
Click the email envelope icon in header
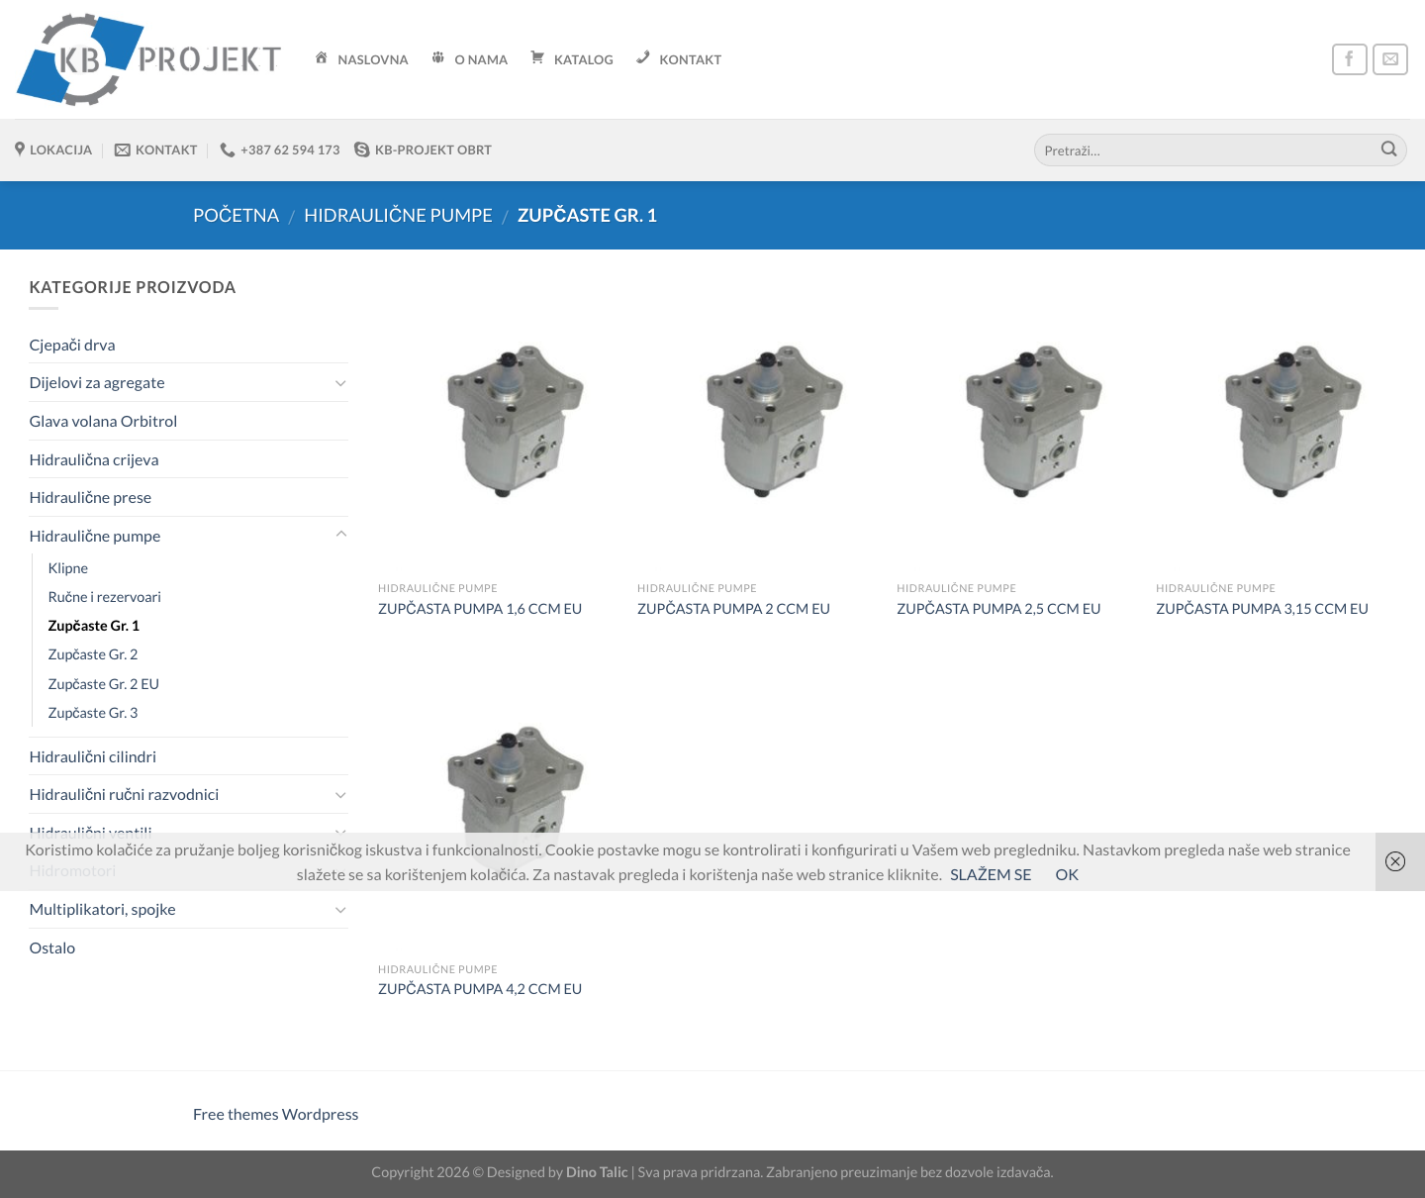[1389, 59]
